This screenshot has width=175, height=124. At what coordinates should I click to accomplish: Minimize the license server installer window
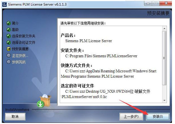pos(148,3)
